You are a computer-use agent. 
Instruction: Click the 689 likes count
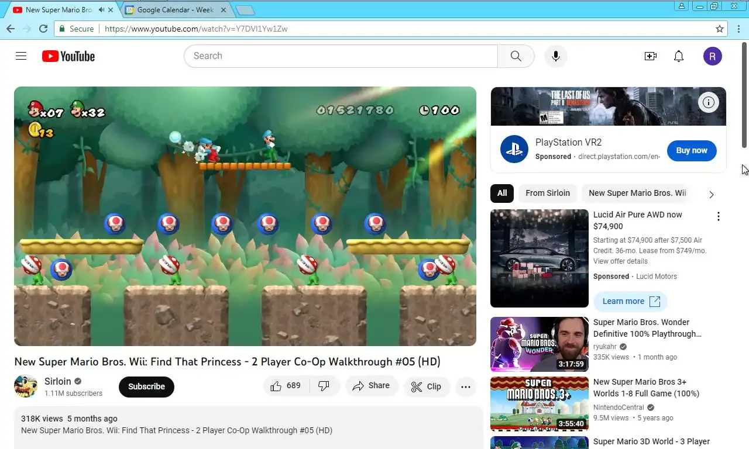(x=294, y=386)
